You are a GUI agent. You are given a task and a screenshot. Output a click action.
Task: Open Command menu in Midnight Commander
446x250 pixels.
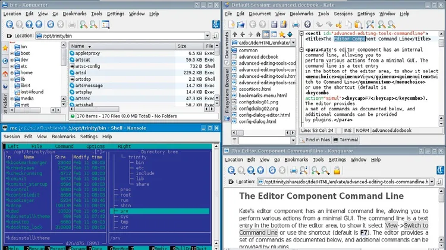pyautogui.click(x=64, y=146)
